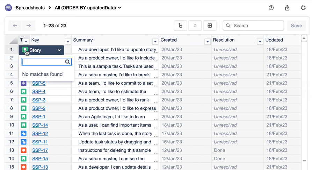Click the hierarchy tree view icon

pyautogui.click(x=180, y=26)
